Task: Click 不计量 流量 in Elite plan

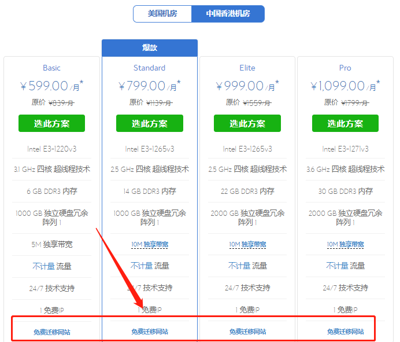Action: pos(247,266)
